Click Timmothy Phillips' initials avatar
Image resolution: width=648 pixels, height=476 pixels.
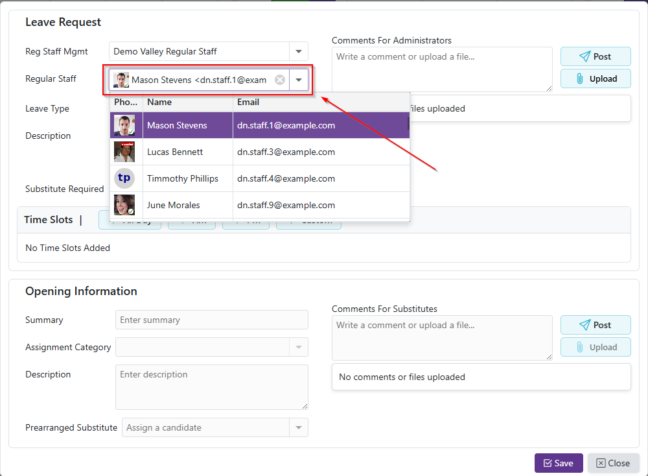[x=124, y=178]
